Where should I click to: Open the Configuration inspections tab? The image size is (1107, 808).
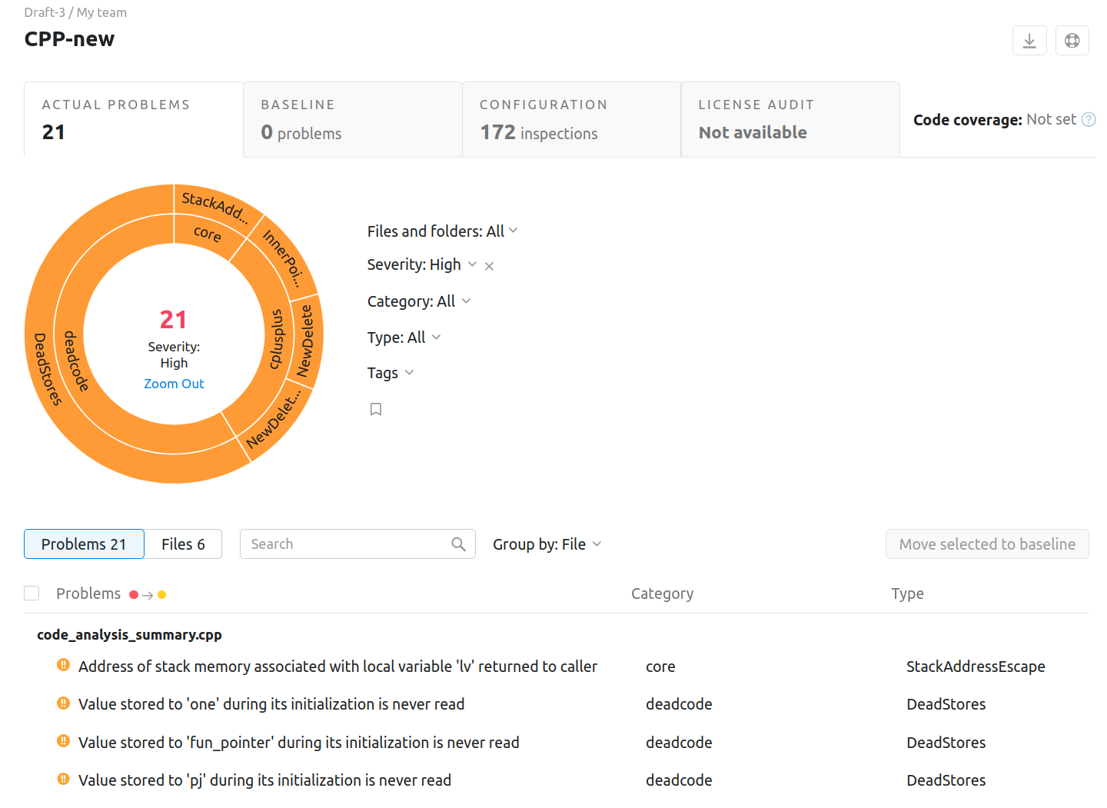pos(571,120)
